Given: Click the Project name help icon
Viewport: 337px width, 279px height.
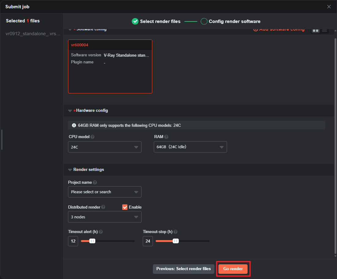Looking at the screenshot, I should click(95, 183).
